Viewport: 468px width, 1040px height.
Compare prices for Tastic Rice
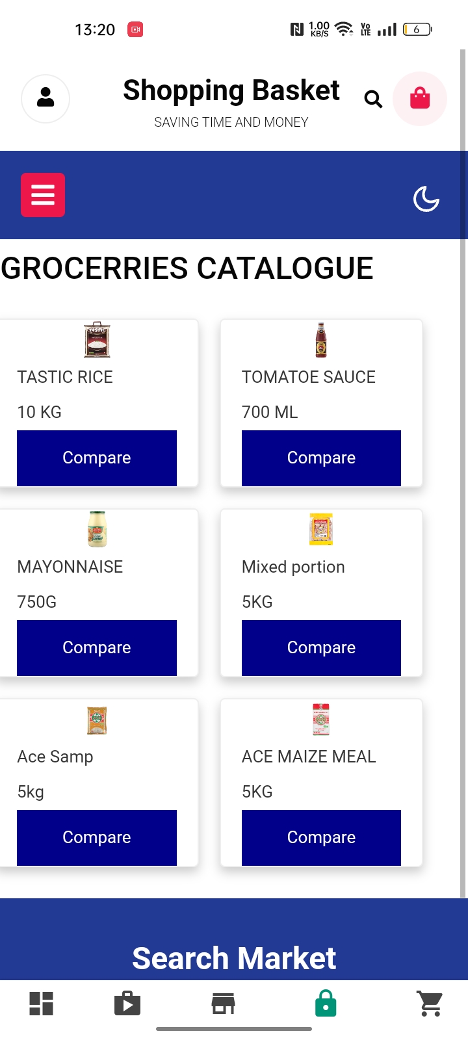point(97,458)
